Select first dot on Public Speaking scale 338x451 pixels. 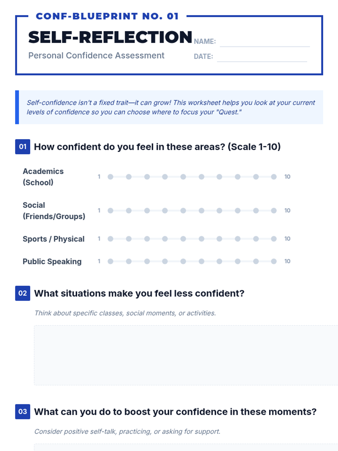click(x=110, y=261)
